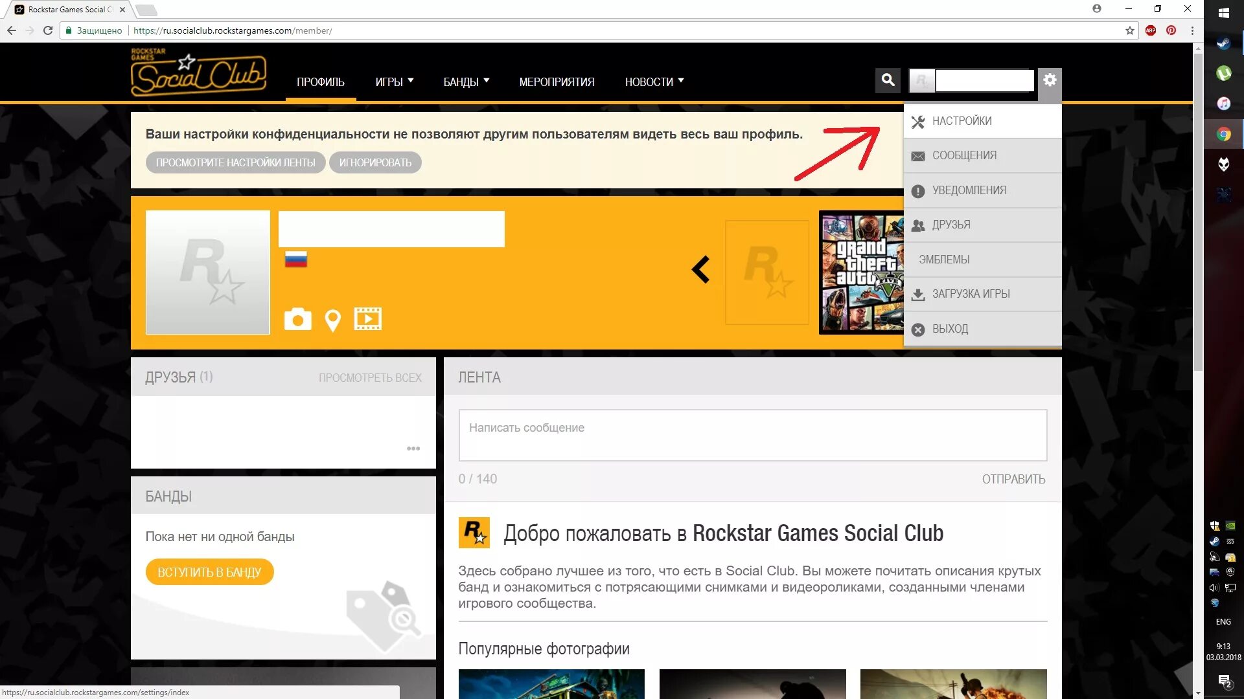The image size is (1244, 699).
Task: Click ПРОСМОТРЕТЬ ВСЕХ friends link
Action: 370,377
